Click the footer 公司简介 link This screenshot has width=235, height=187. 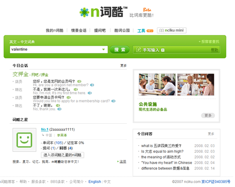pos(76,181)
